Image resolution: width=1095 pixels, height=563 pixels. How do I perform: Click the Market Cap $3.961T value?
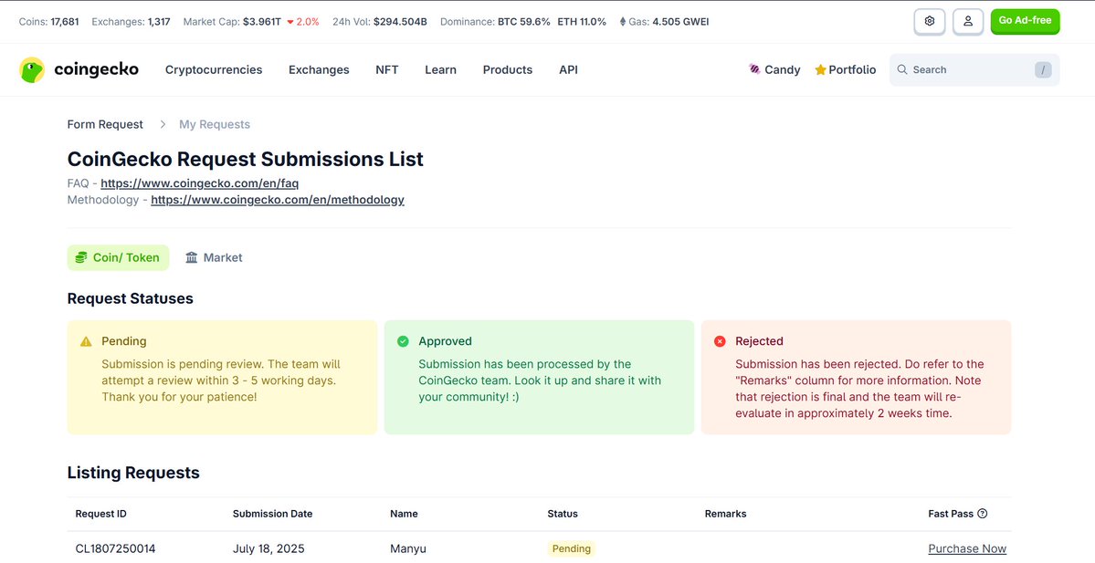pyautogui.click(x=262, y=22)
